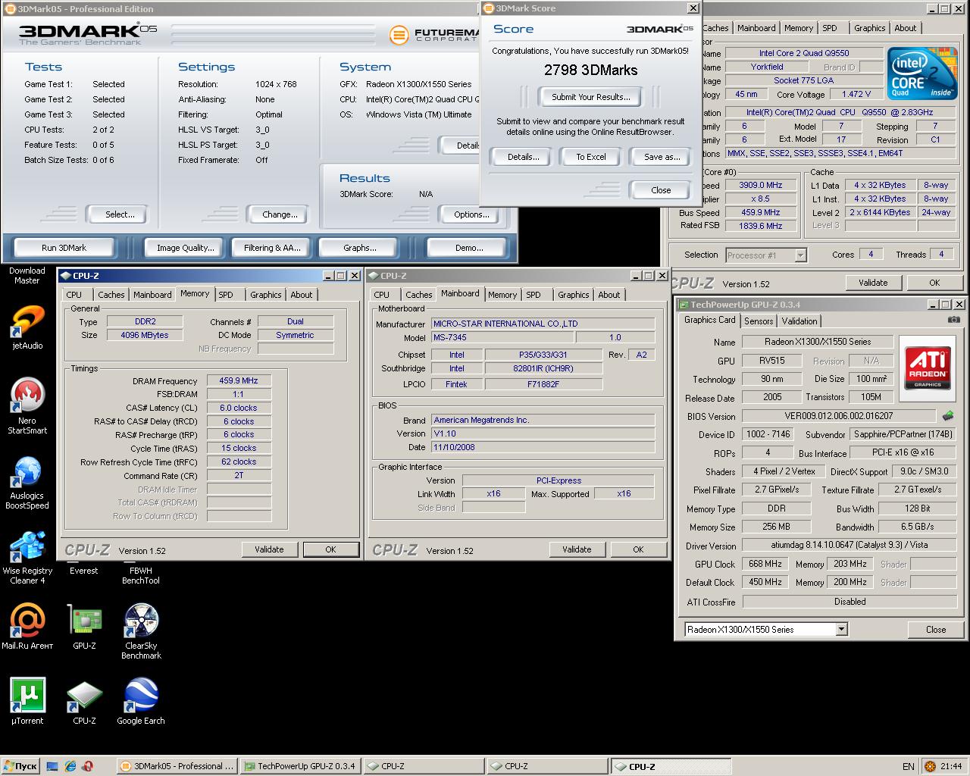Open Wise Registry Cleaner 4 shortcut
970x776 pixels.
(x=27, y=555)
